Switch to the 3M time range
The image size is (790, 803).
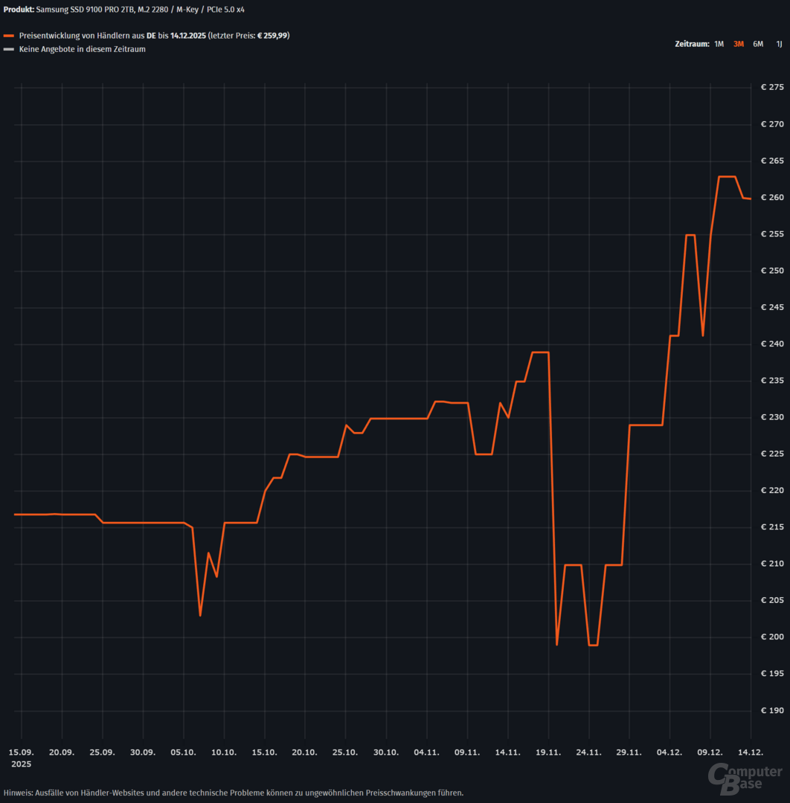click(x=738, y=44)
